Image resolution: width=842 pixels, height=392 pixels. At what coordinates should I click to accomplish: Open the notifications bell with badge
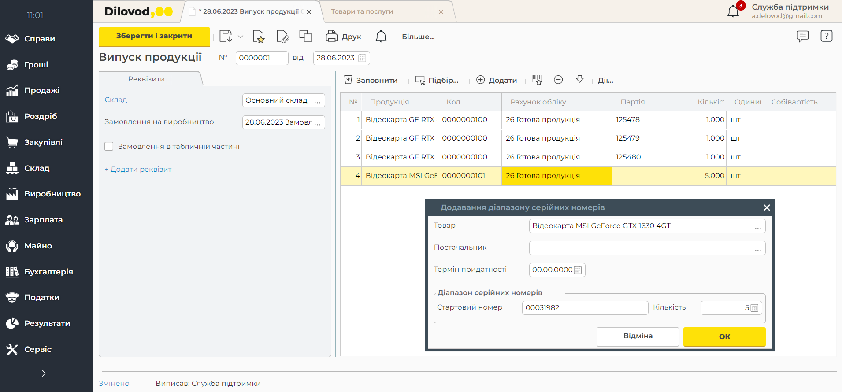point(734,11)
